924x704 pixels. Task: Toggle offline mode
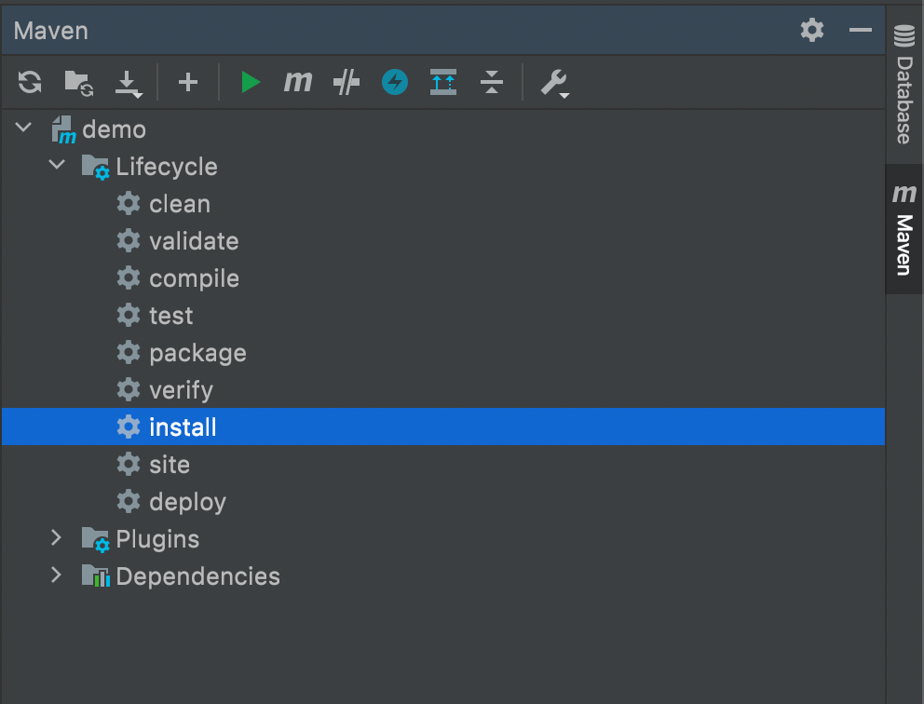point(346,83)
